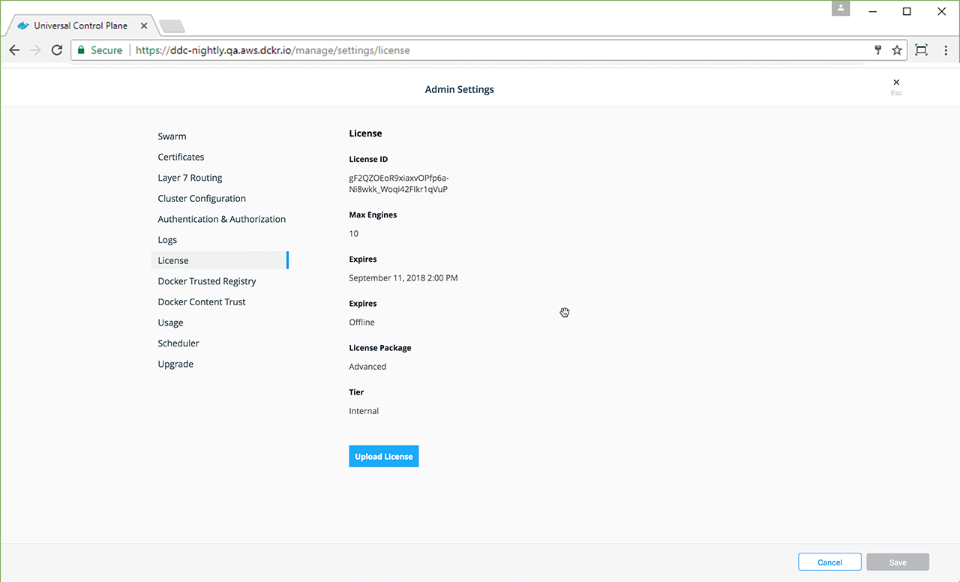Image resolution: width=960 pixels, height=582 pixels.
Task: Close Admin Settings with the X icon
Action: coord(896,82)
